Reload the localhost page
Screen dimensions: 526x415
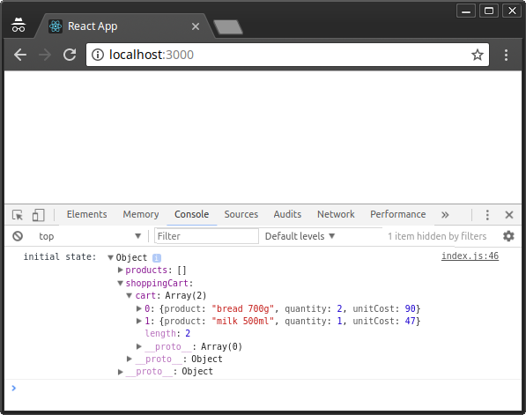pos(70,55)
